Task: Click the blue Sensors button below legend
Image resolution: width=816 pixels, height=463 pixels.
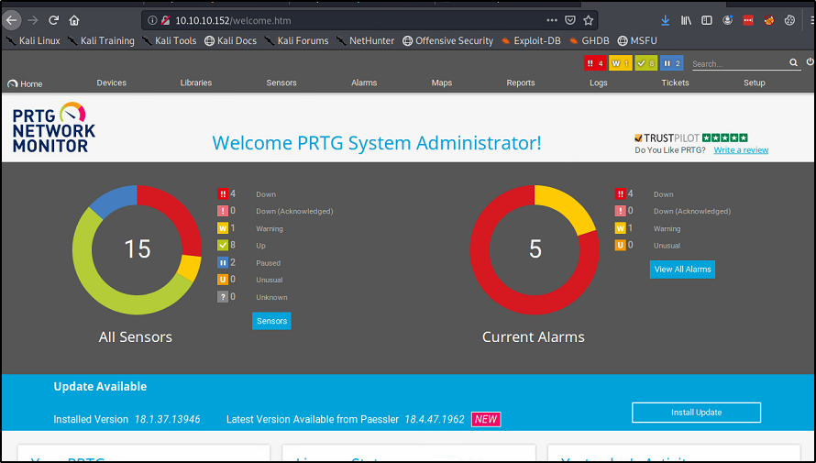Action: coord(271,321)
